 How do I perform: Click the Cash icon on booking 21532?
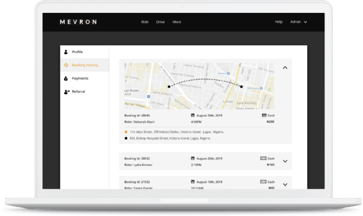pos(263,182)
